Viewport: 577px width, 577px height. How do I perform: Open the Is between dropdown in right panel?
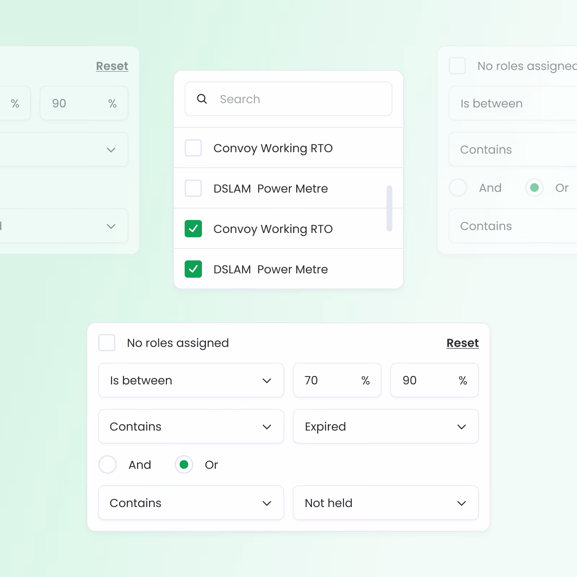(513, 103)
